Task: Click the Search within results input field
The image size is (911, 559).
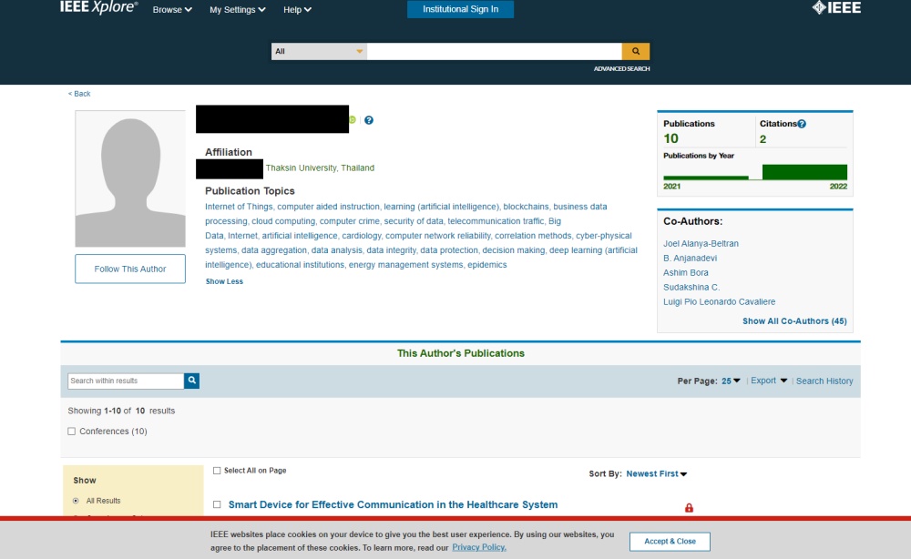Action: click(x=126, y=381)
